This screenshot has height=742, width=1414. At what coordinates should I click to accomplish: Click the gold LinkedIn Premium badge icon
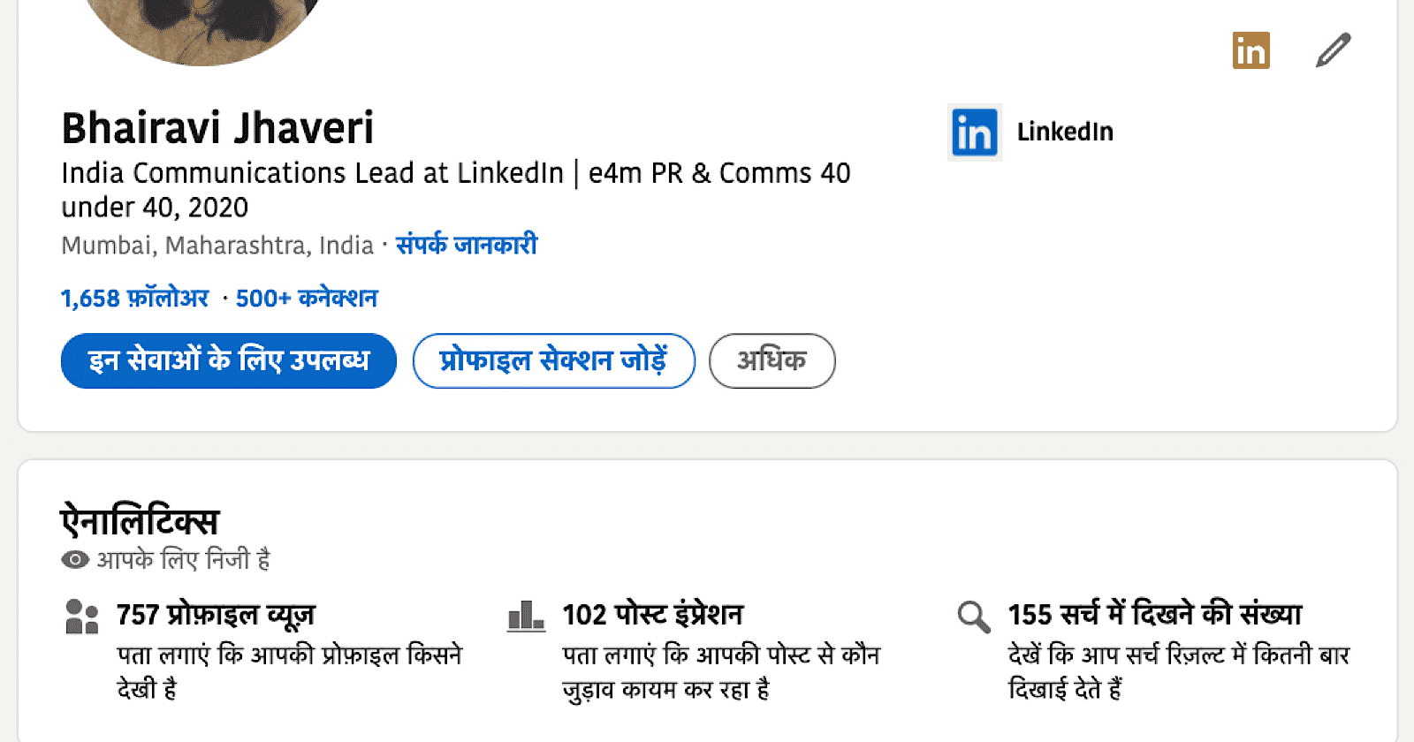pyautogui.click(x=1251, y=50)
